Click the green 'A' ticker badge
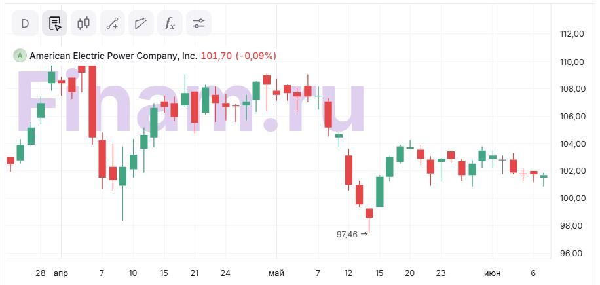The image size is (600, 285). tap(20, 56)
